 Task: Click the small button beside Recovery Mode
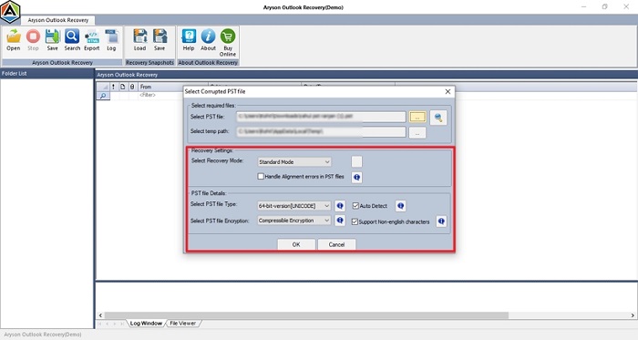pyautogui.click(x=356, y=162)
